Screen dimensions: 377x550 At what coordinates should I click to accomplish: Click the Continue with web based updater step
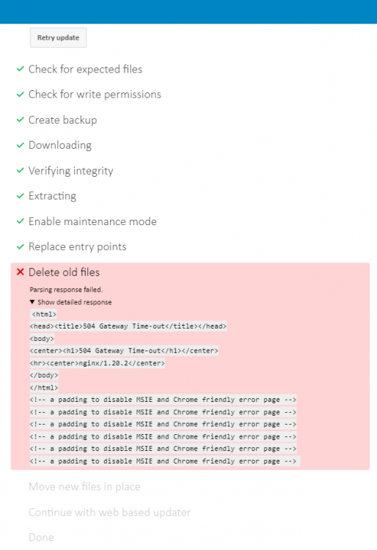pyautogui.click(x=110, y=512)
